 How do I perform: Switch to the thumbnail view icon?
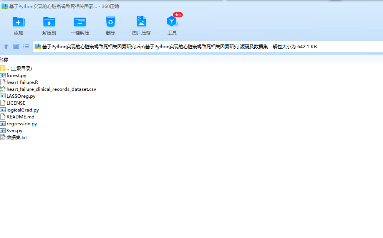[x=16, y=46]
